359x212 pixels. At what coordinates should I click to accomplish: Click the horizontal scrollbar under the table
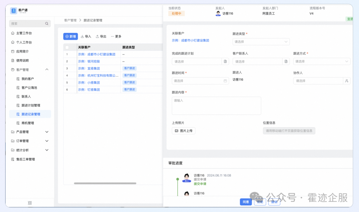(105, 183)
